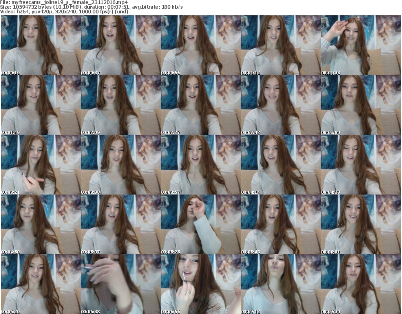Pick the thumbnail at timestamp 00:03:57

pos(201,165)
